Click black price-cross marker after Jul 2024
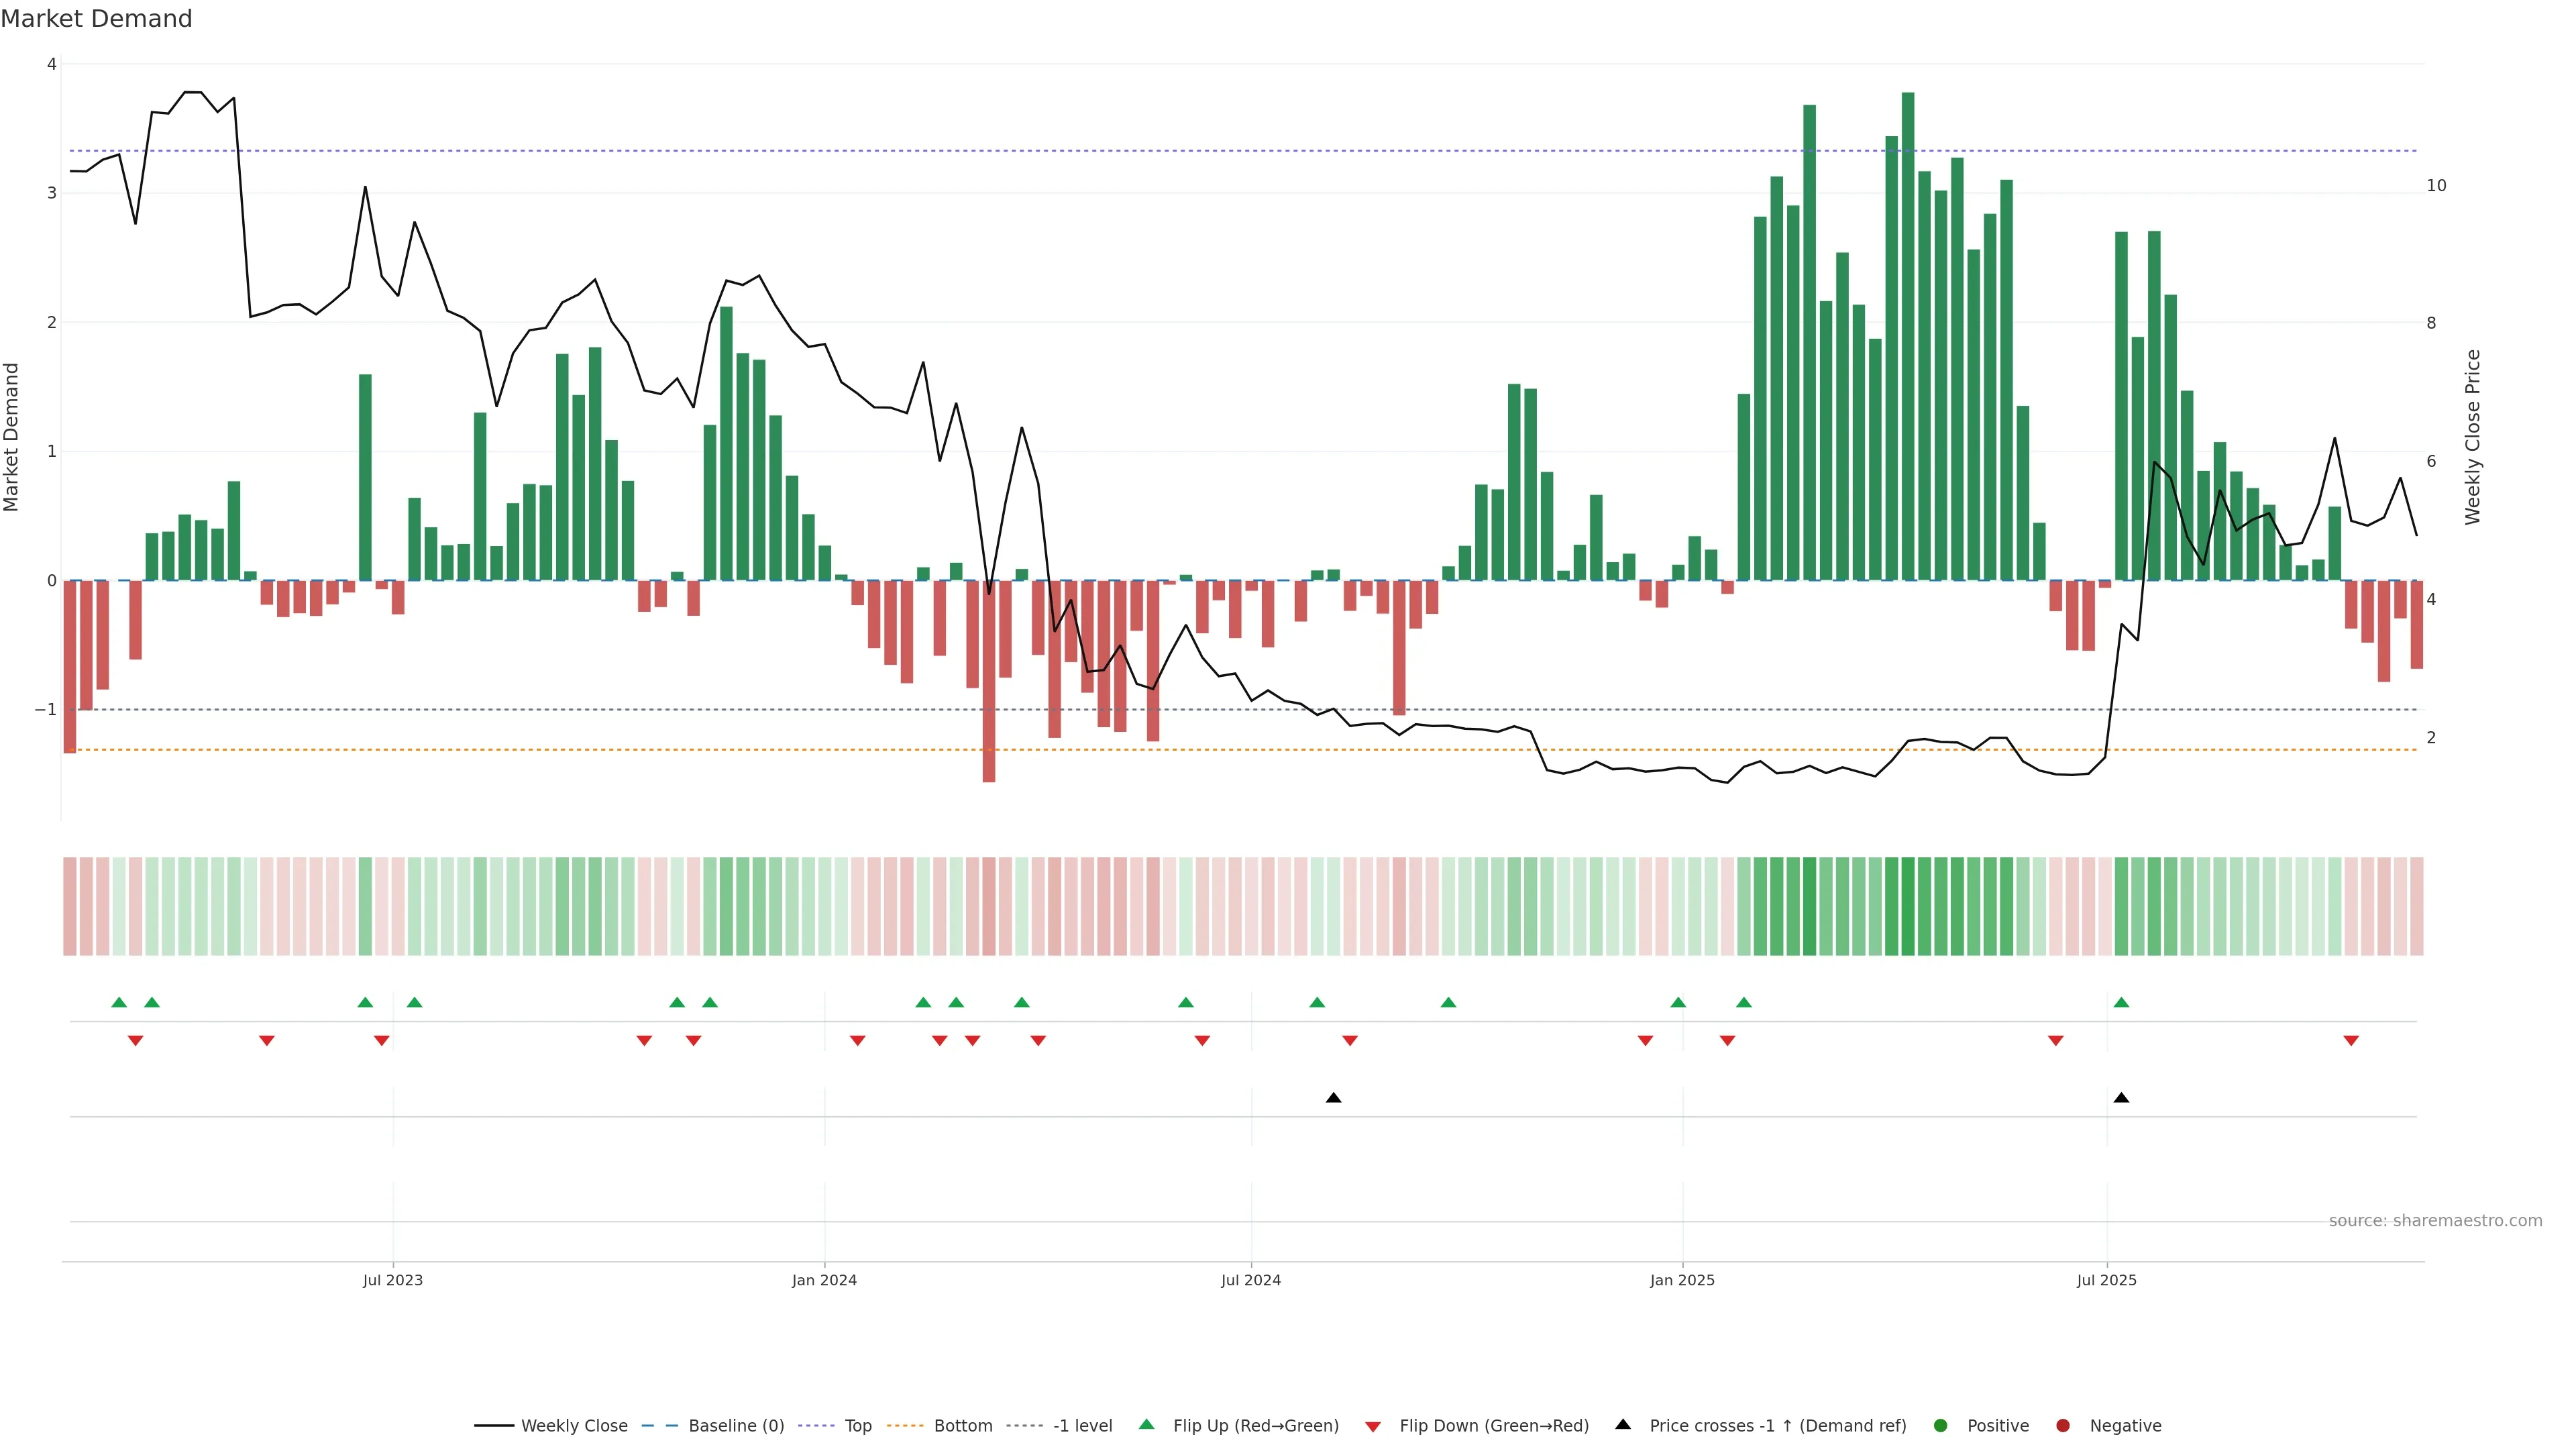Image resolution: width=2576 pixels, height=1449 pixels. [1333, 1098]
